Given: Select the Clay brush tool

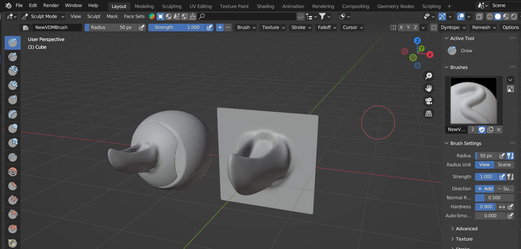Looking at the screenshot, I should [x=13, y=71].
